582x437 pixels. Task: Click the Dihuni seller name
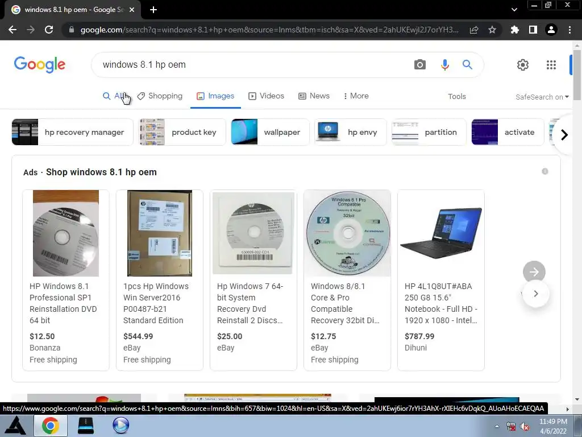pyautogui.click(x=415, y=348)
